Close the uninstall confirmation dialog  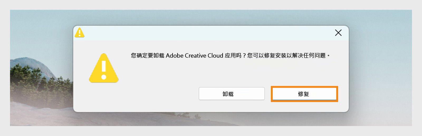click(x=338, y=33)
